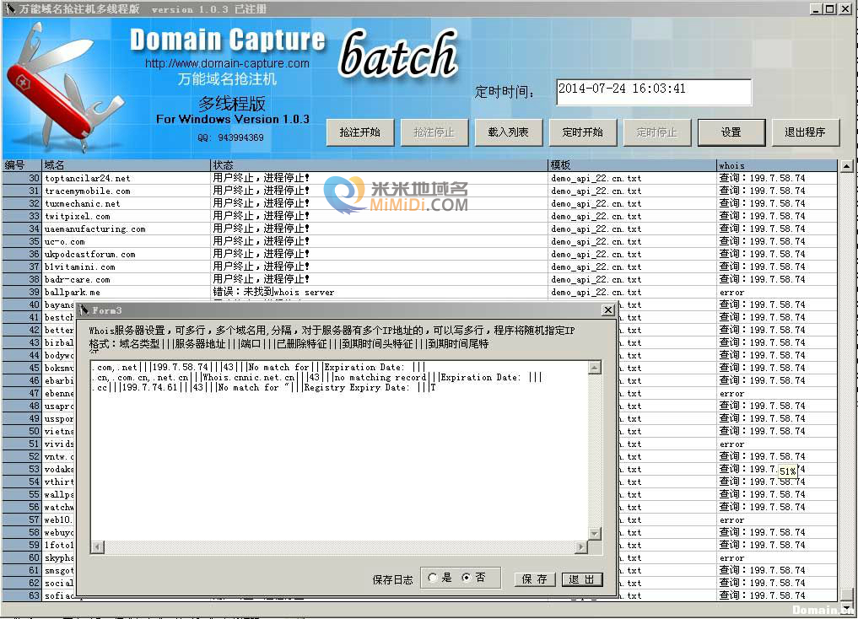The height and width of the screenshot is (619, 858).
Task: Select the toptancilar24.net row
Action: coord(419,178)
